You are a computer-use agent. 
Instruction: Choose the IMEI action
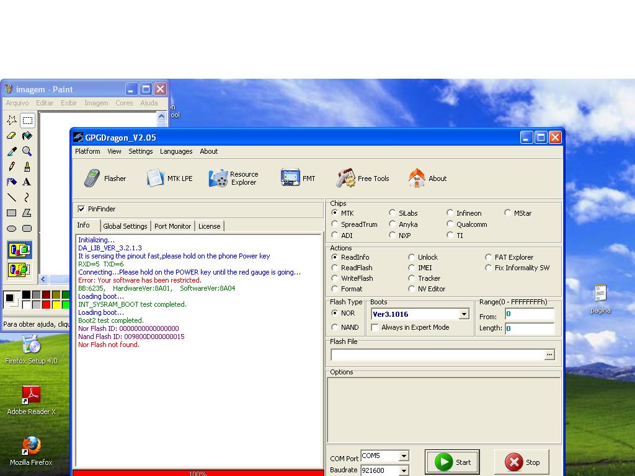click(x=412, y=268)
